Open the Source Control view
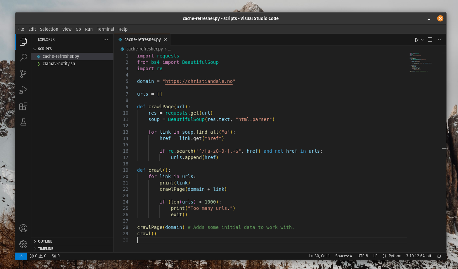The height and width of the screenshot is (269, 458). pyautogui.click(x=23, y=74)
